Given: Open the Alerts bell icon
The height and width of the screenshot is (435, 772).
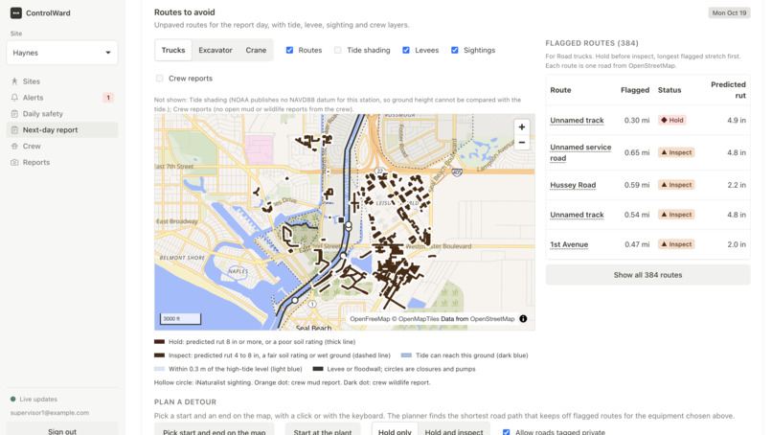Looking at the screenshot, I should click(x=14, y=98).
